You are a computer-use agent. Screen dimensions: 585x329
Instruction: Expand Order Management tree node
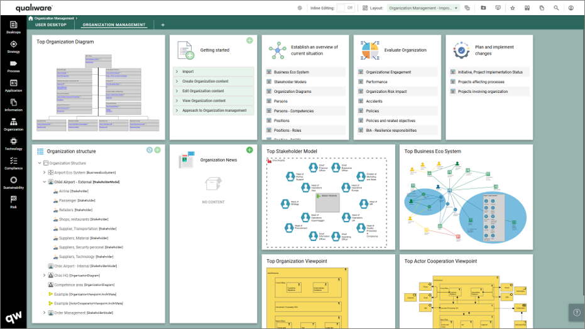tap(45, 313)
